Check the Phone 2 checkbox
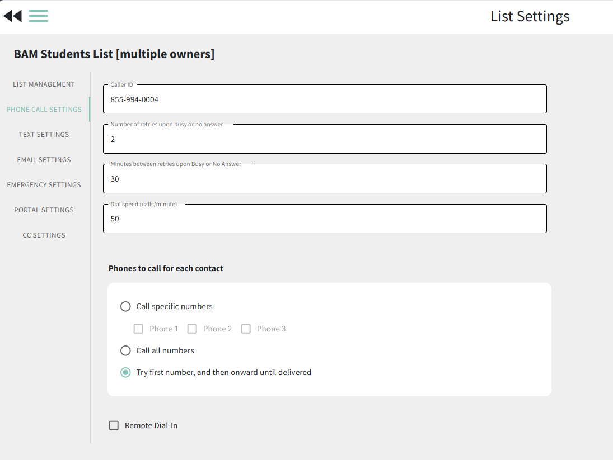 click(x=192, y=329)
